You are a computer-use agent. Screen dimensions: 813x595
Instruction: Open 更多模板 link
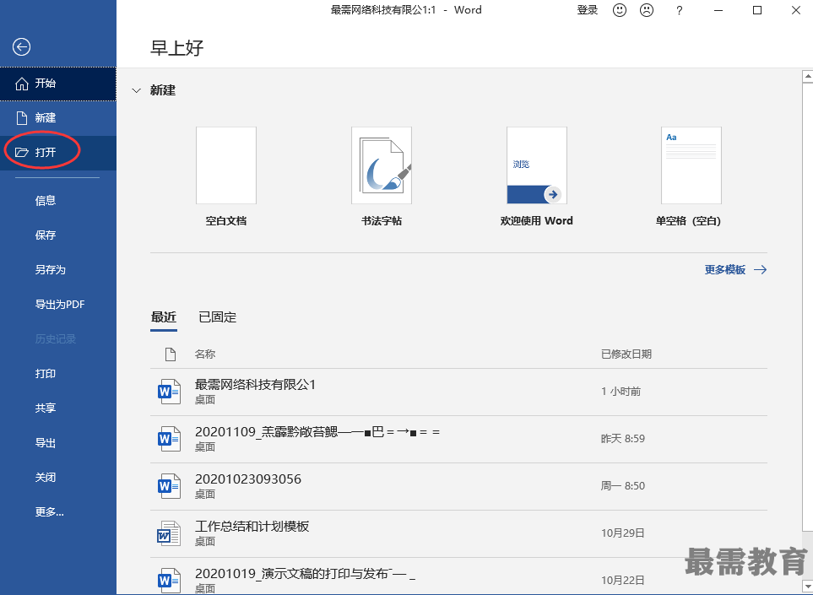[x=725, y=269]
